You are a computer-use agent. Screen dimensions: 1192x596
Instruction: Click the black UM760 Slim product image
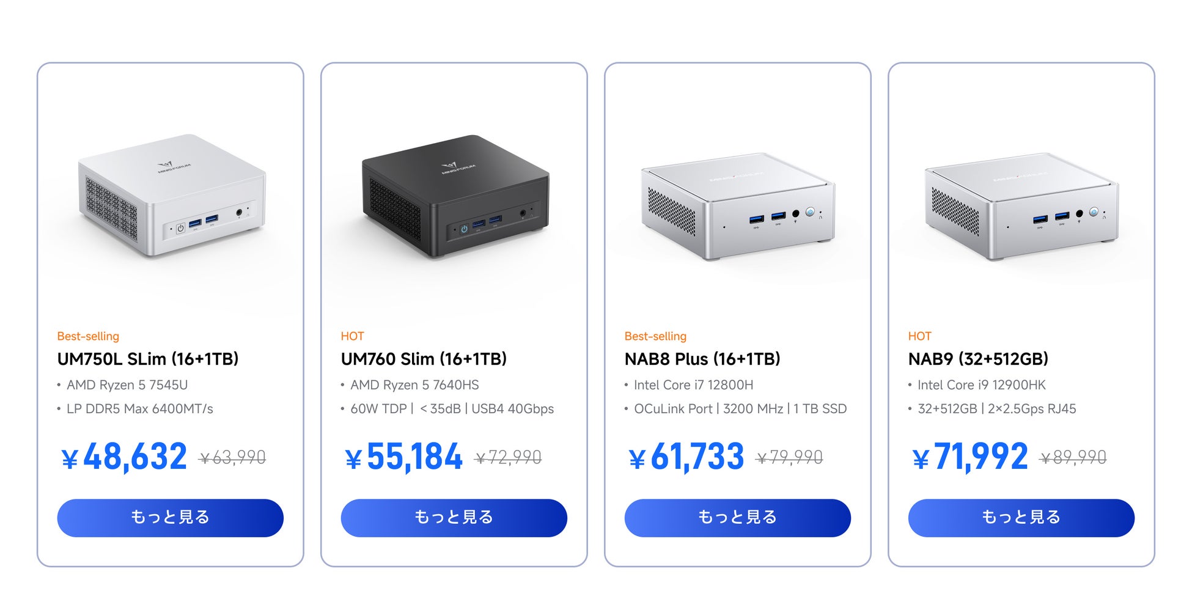coord(455,197)
